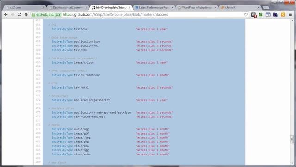
Task: Click the dark extension icon with red badge
Action: point(253,14)
